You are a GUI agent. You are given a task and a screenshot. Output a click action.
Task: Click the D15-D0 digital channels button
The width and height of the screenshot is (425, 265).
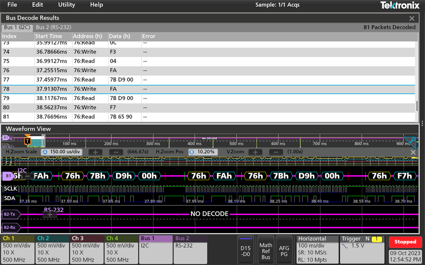point(246,250)
